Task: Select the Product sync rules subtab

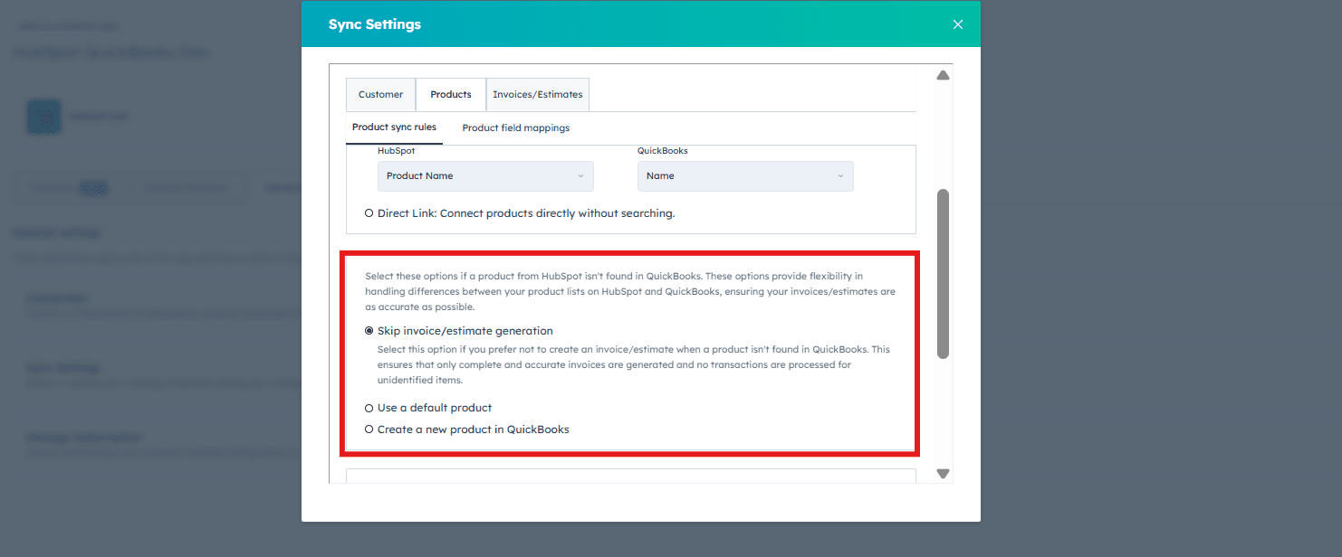Action: [394, 127]
